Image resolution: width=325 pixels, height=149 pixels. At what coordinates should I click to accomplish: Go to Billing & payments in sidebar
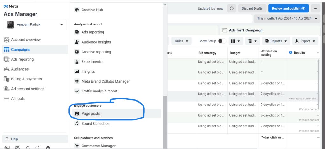26,79
